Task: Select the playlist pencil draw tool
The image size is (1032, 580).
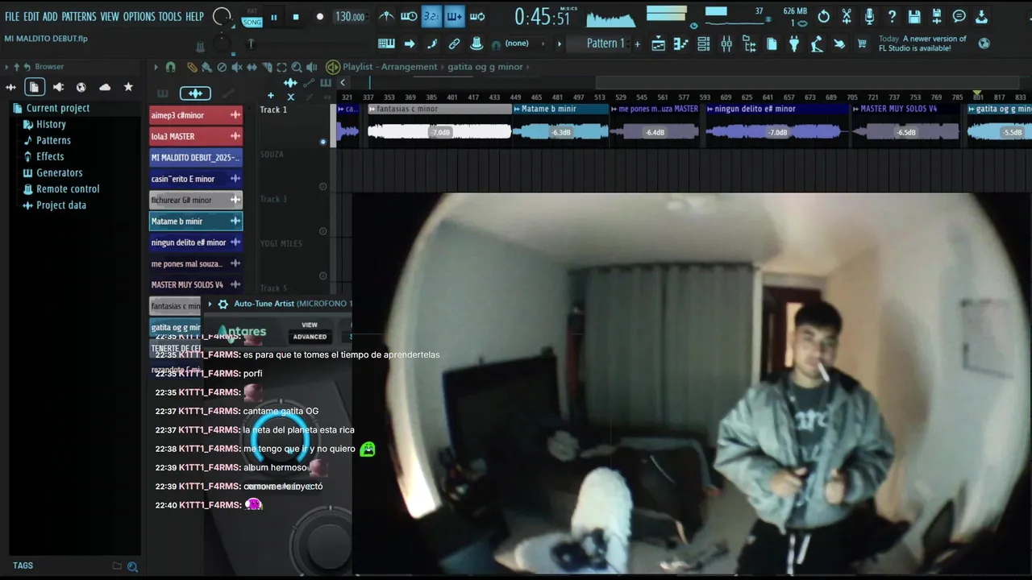Action: click(192, 67)
